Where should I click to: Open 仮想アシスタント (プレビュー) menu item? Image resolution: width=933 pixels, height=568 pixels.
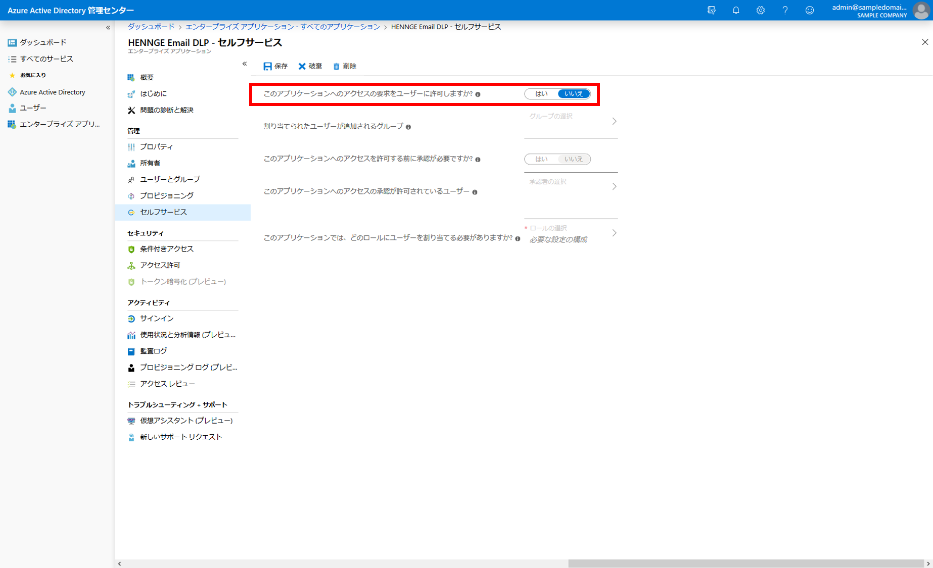coord(183,421)
